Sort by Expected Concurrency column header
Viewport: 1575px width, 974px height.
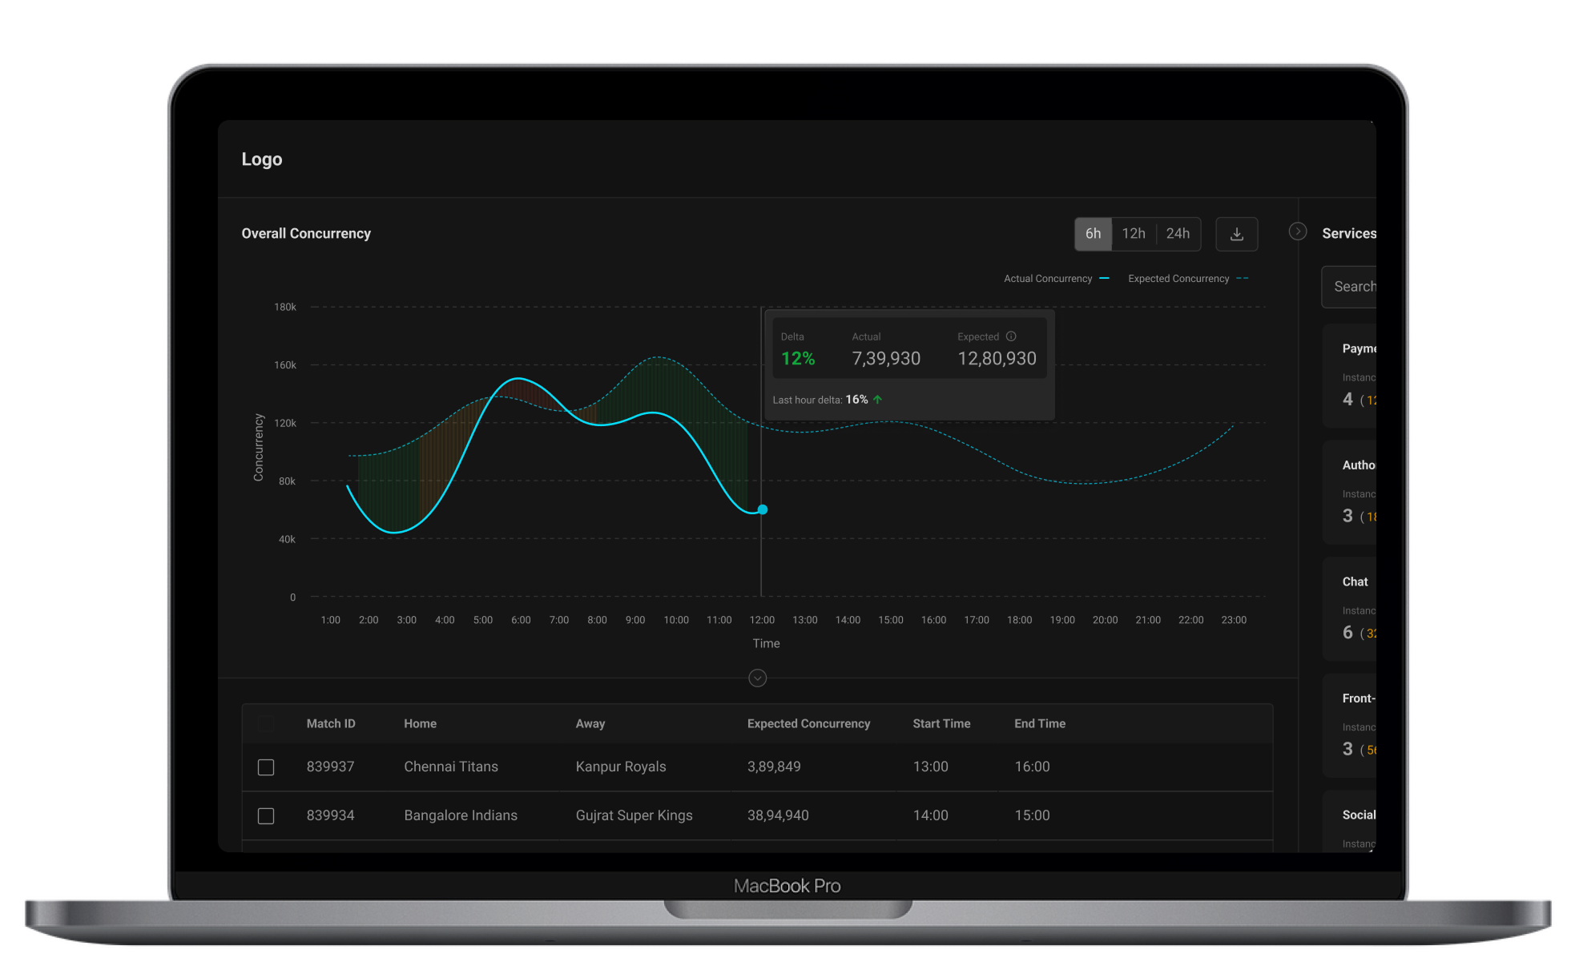(x=808, y=724)
